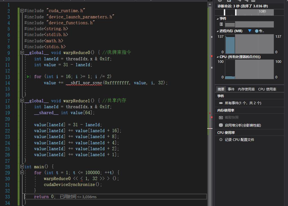
Task: Click the __shfl_xor_sync call with red squiggle
Action: point(84,83)
